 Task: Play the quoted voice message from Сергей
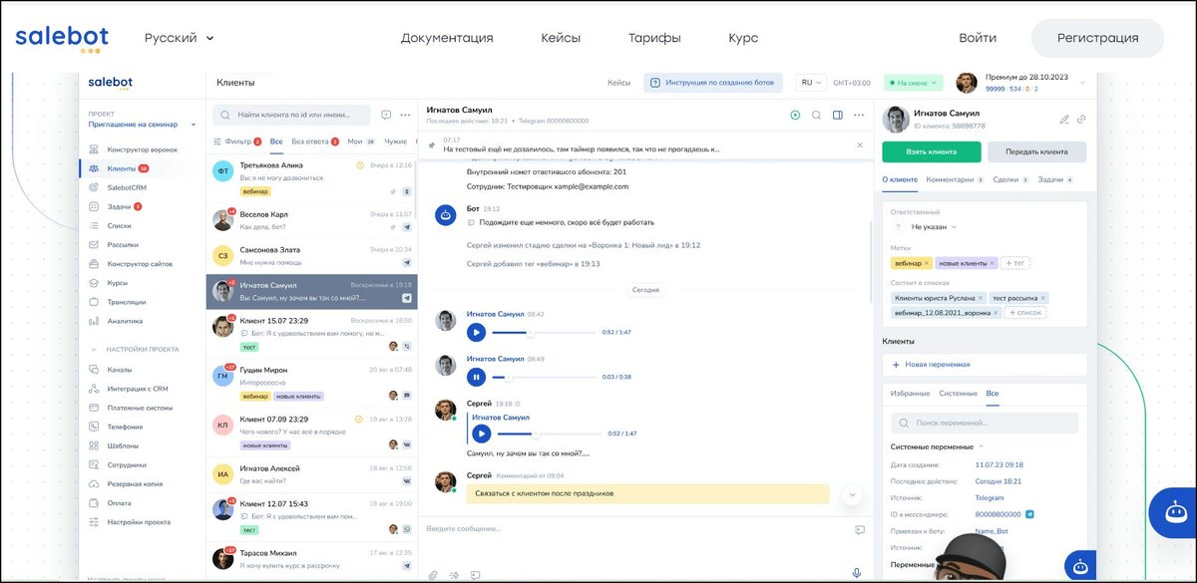tap(481, 434)
